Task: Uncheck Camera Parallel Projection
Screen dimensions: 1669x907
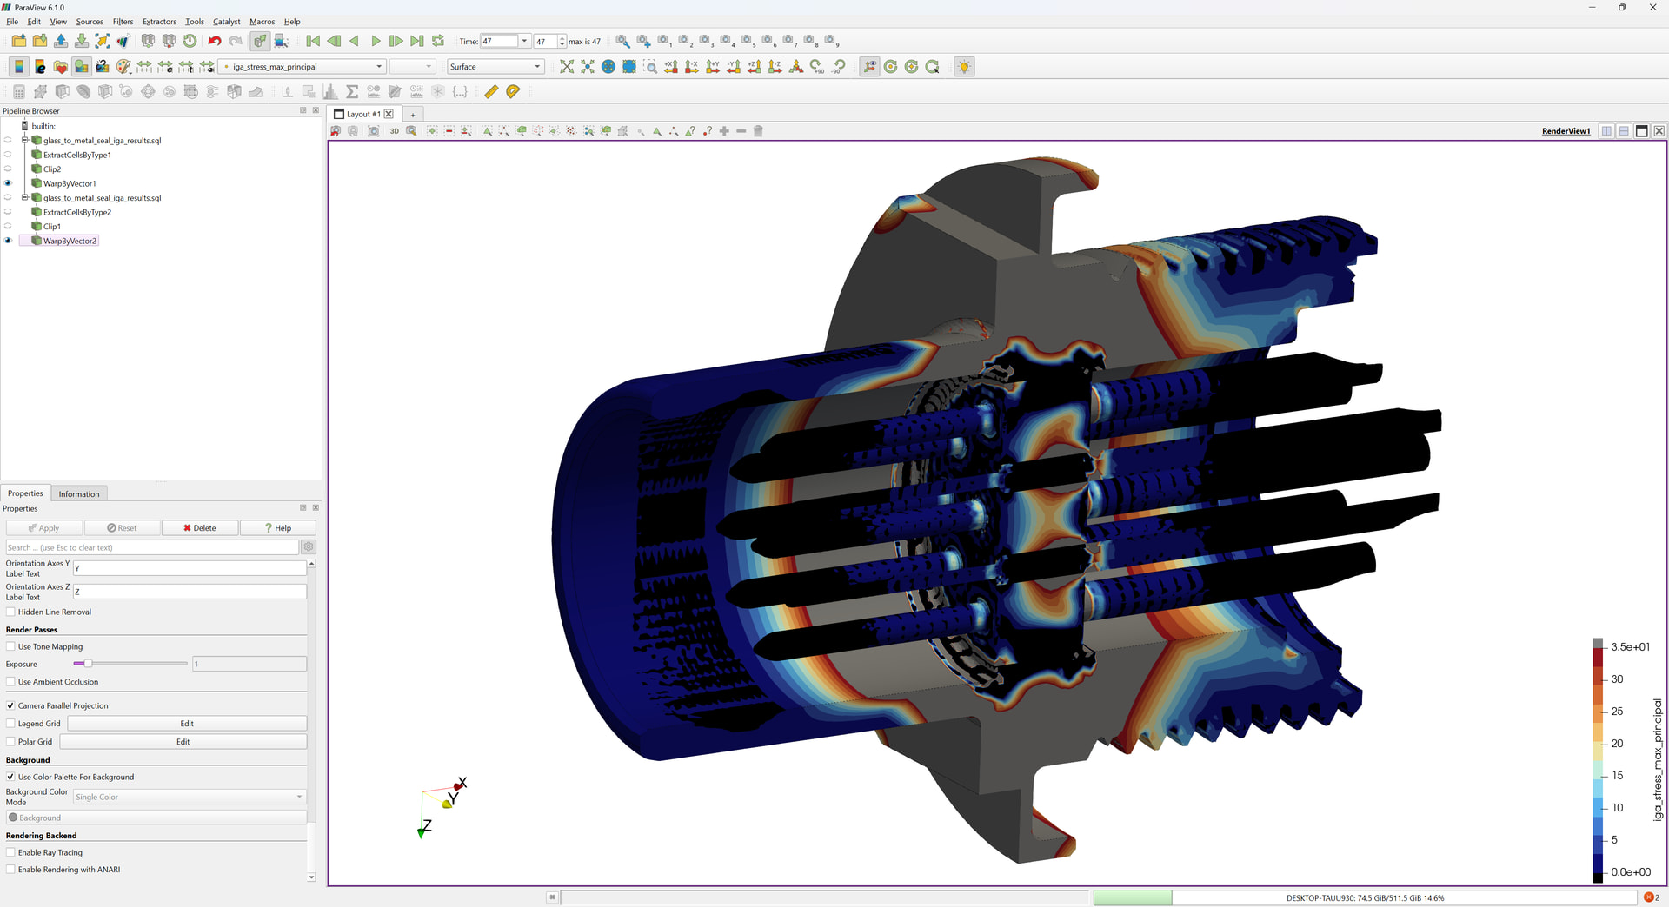Action: point(11,705)
